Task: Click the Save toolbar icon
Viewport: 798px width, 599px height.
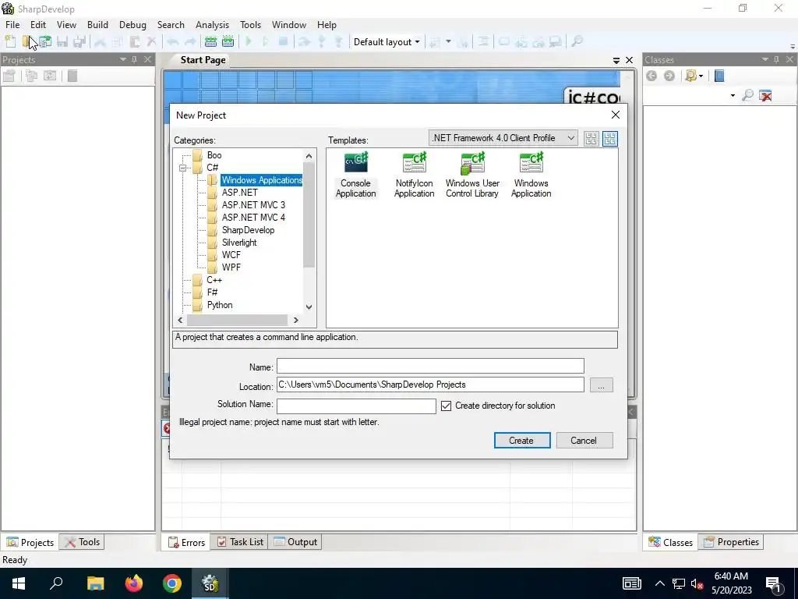Action: pos(62,42)
